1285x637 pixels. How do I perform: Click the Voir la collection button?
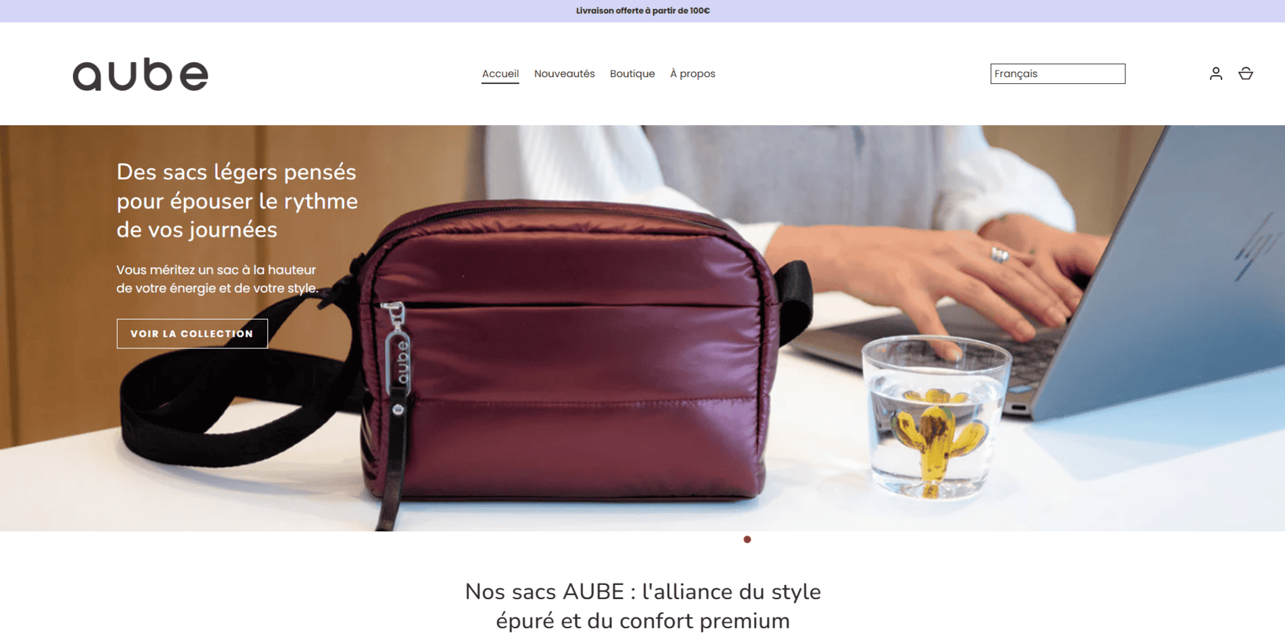coord(192,333)
